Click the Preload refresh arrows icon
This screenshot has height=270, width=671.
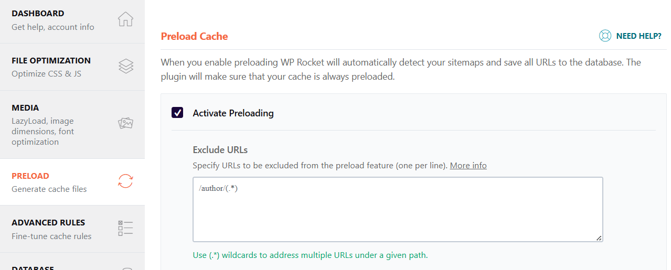(125, 181)
